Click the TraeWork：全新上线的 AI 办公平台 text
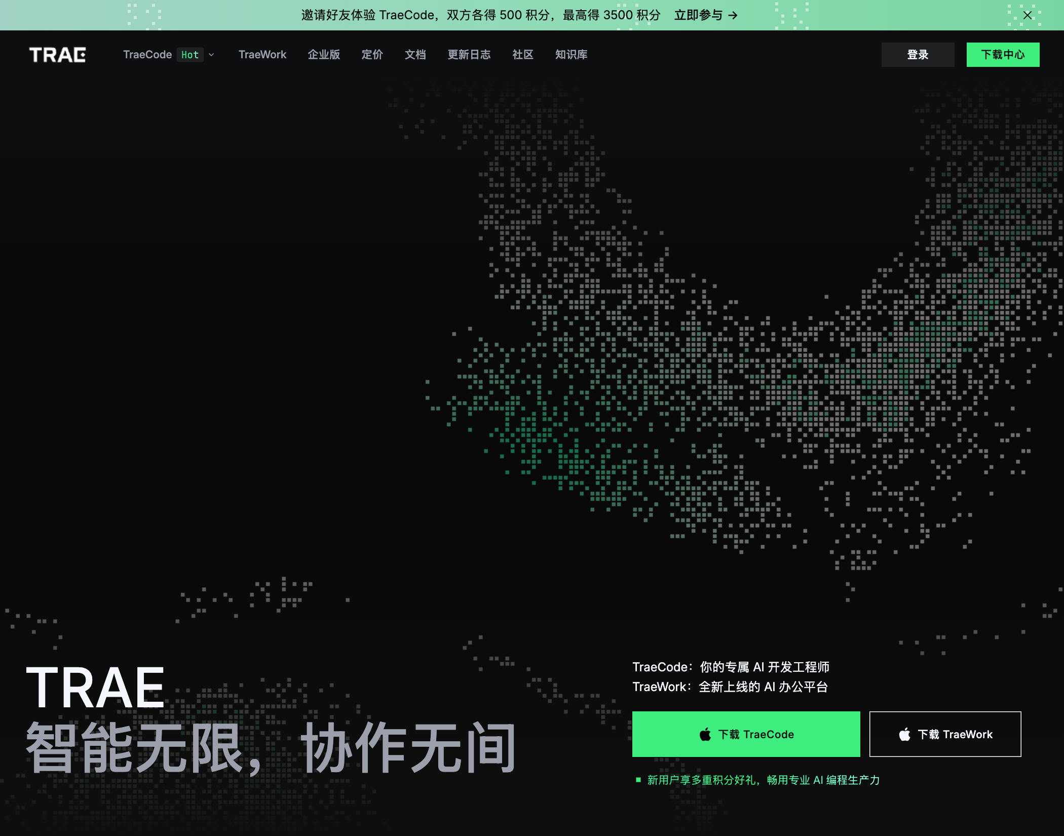Viewport: 1064px width, 836px height. pyautogui.click(x=730, y=687)
